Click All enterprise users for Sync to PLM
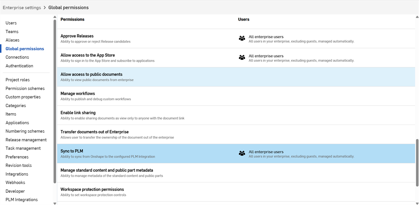The image size is (419, 205). 266,152
